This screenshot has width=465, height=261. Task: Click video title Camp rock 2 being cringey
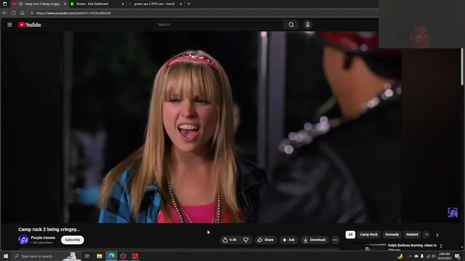pos(49,229)
